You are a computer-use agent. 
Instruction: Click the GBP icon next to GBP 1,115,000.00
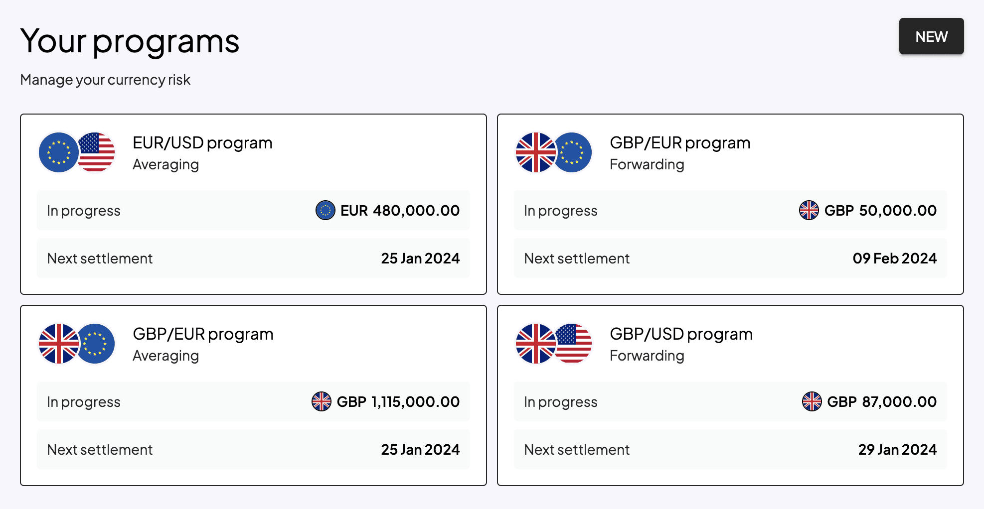click(x=323, y=401)
